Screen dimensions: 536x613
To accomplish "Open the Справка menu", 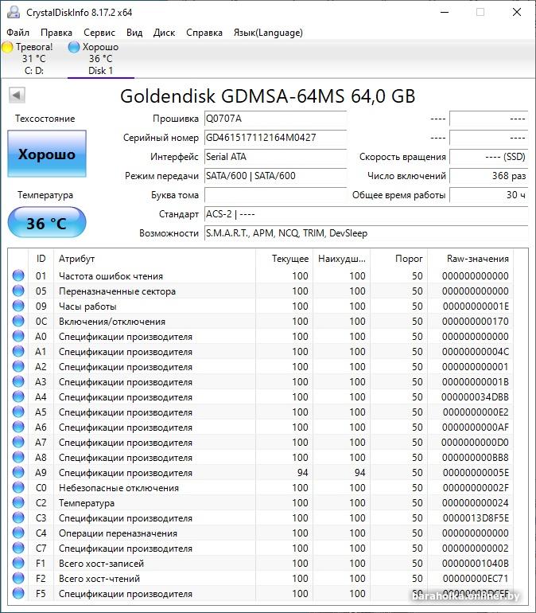I will [204, 33].
